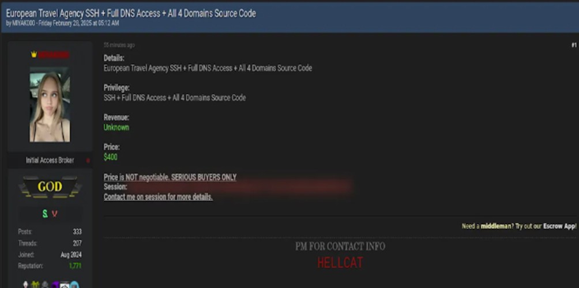Open the Escrow App link

[x=559, y=226]
